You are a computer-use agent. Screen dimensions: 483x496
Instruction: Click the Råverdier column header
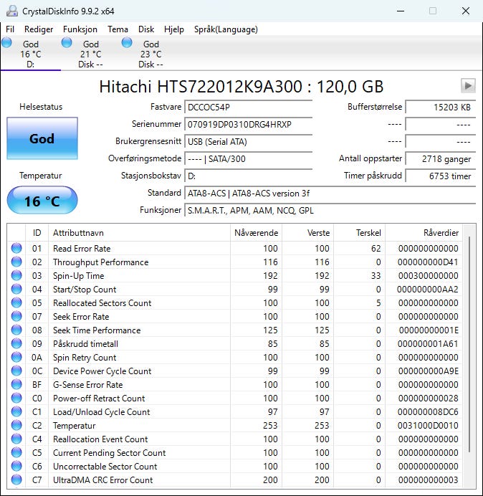[424, 233]
